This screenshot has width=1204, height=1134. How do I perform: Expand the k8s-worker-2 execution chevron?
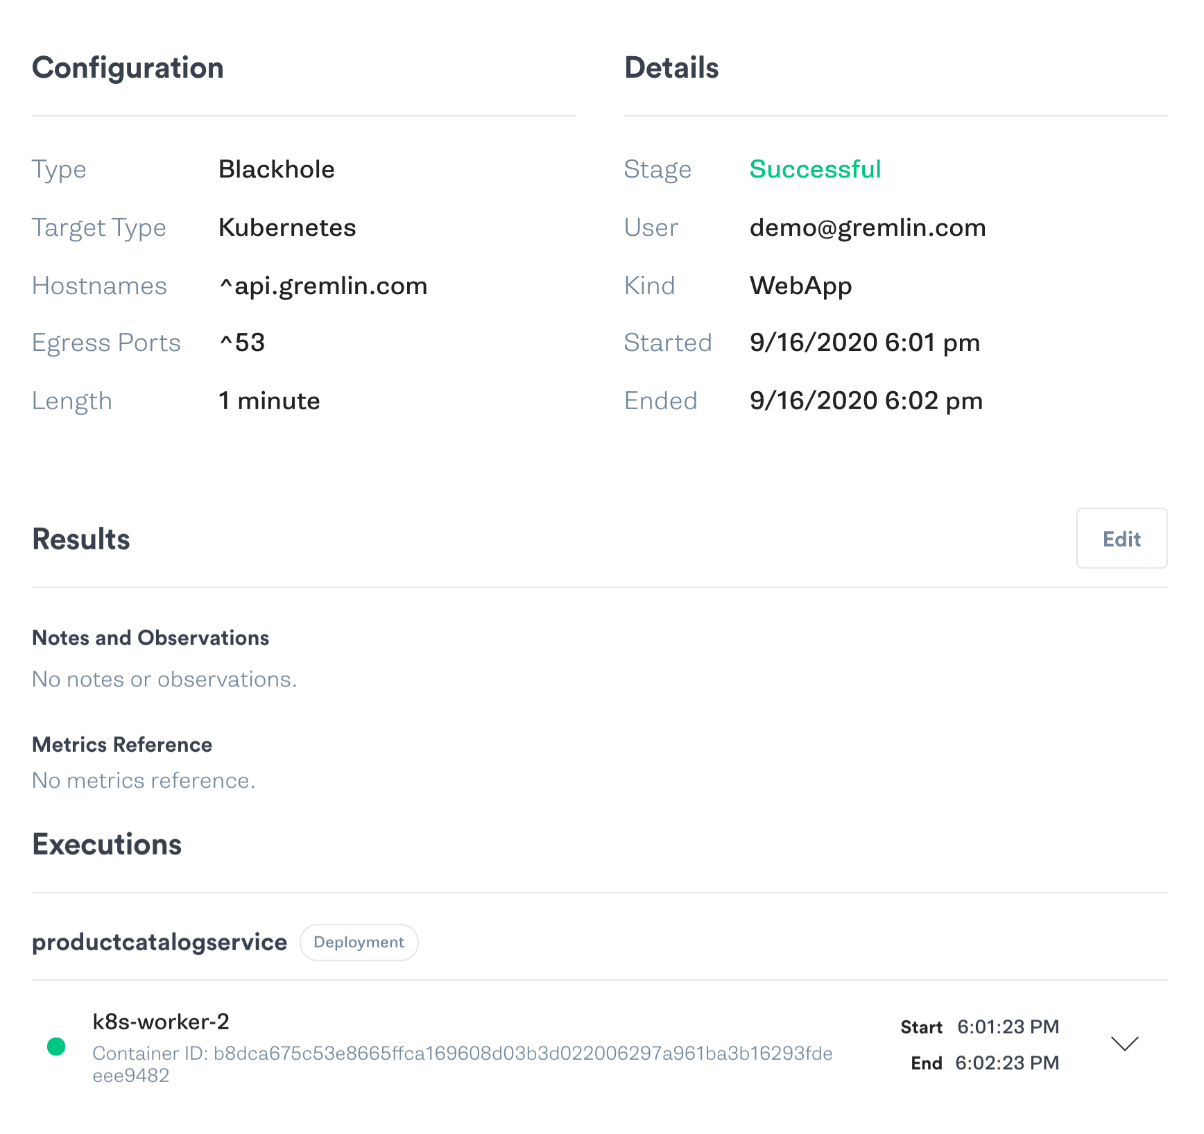pyautogui.click(x=1124, y=1044)
